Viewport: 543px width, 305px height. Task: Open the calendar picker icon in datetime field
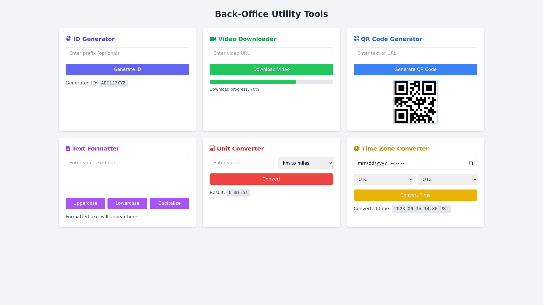[x=471, y=163]
